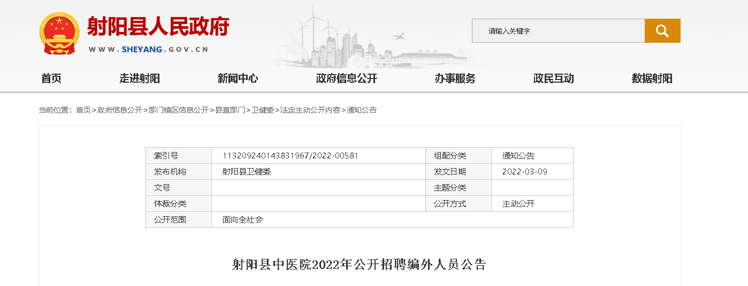The height and width of the screenshot is (286, 748).
Task: Click the 体裁分类 label cell
Action: 179,204
